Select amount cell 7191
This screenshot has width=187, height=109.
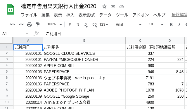point(140,78)
